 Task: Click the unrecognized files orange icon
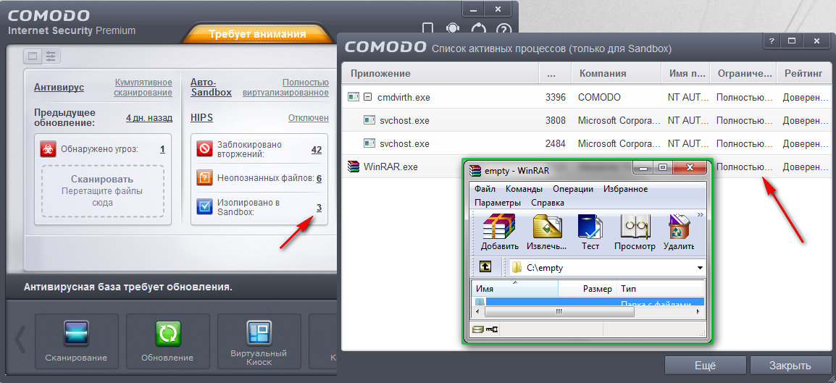pyautogui.click(x=205, y=177)
